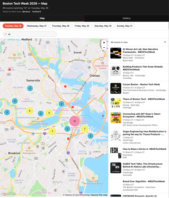Switch to the Gallery tab
Screen dimensions: 169x198
coord(127,18)
